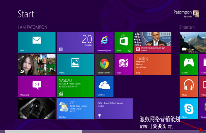Launch Internet Explorer tile

click(x=104, y=42)
